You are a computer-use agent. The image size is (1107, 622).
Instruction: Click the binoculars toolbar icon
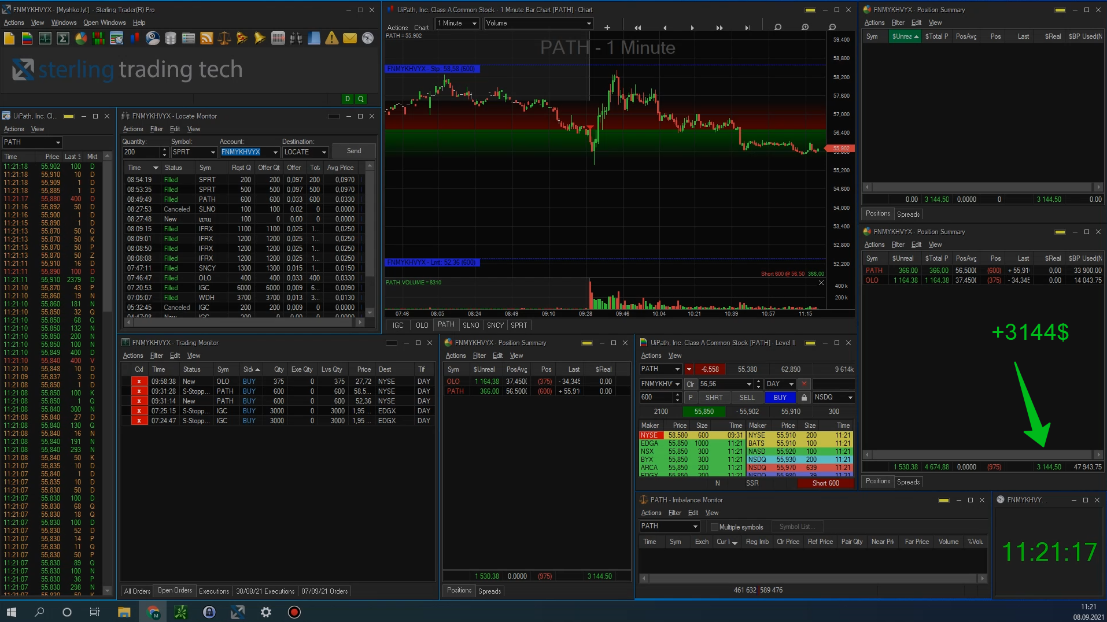[x=296, y=39]
